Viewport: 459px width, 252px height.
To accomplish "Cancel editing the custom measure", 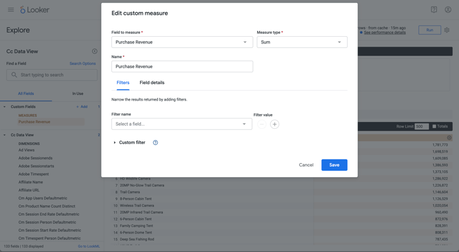I will (306, 165).
